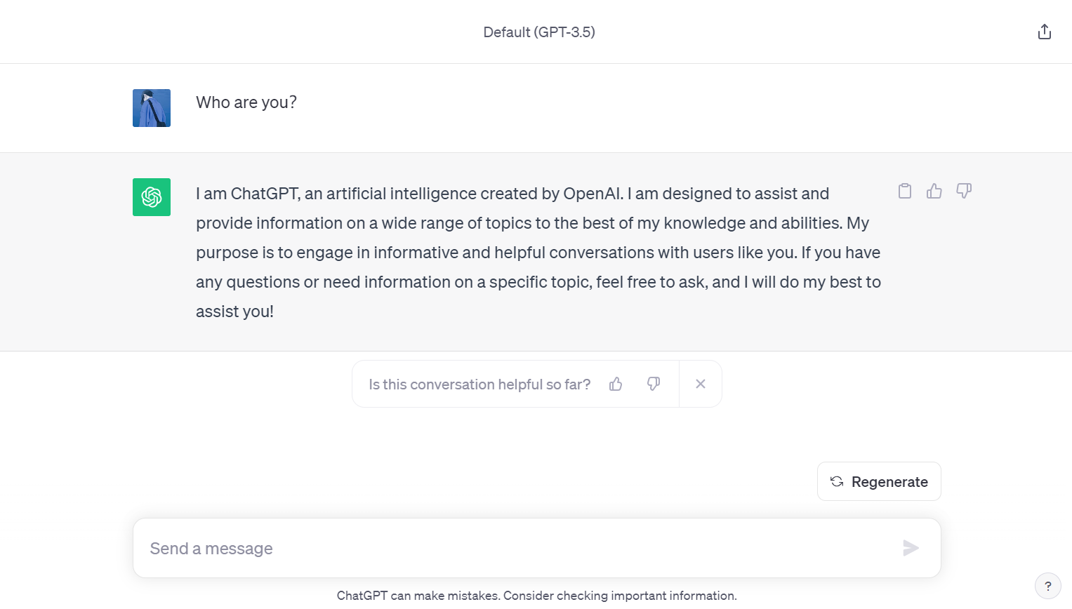Viewport: 1072px width, 609px height.
Task: Dismiss the conversation helpful feedback prompt
Action: point(701,384)
